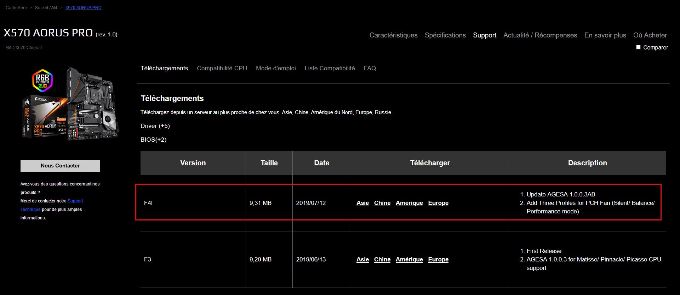Download BIOS F4f from Asie server

(362, 203)
